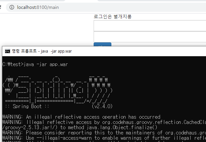The height and width of the screenshot is (142, 206).
Task: Click the first login input field
Action: point(150,26)
